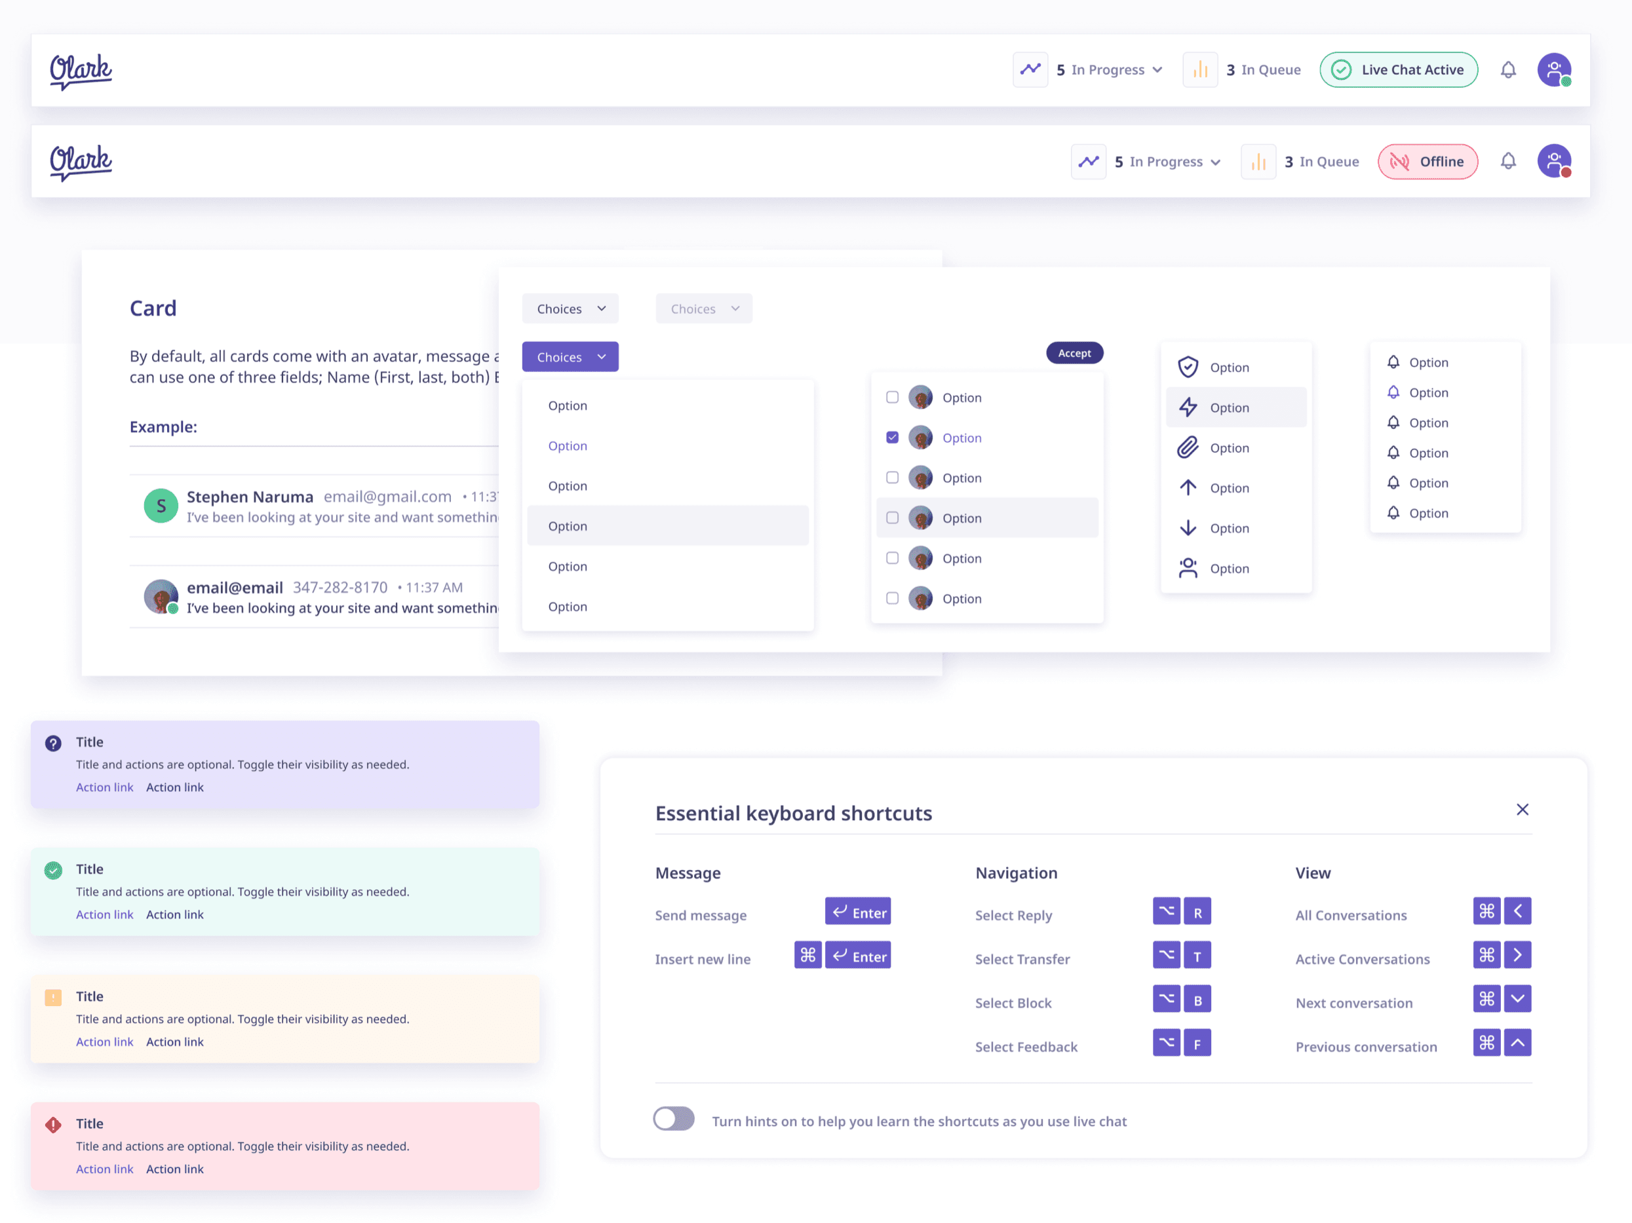Click purple Action link in warning alert

pyautogui.click(x=105, y=1042)
